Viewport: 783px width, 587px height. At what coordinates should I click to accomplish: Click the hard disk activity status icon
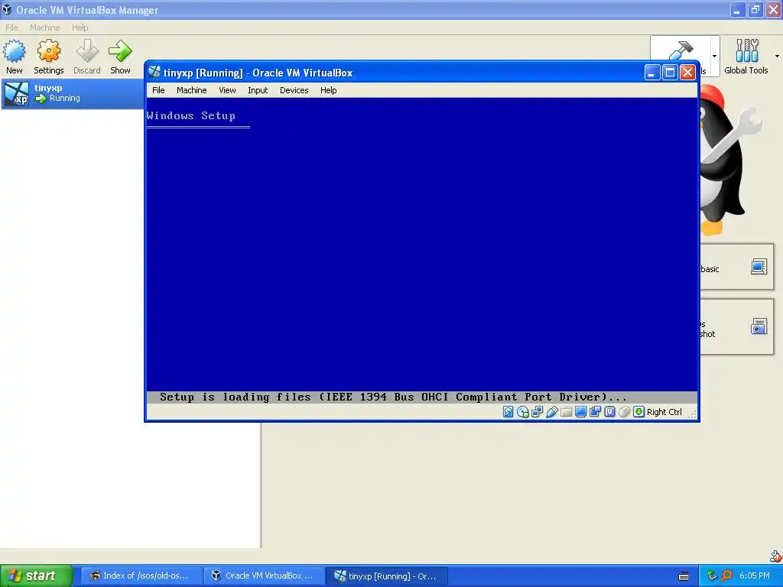(x=508, y=412)
